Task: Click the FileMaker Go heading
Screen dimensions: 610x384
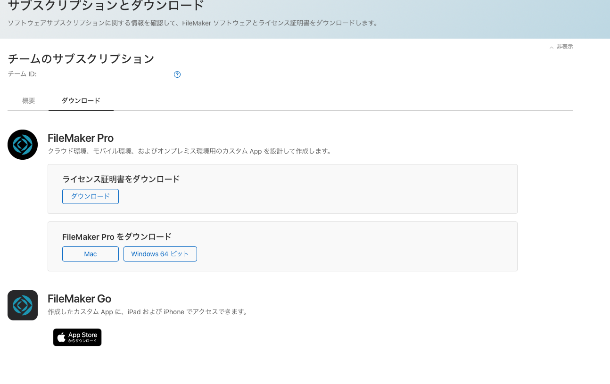Action: (x=79, y=299)
